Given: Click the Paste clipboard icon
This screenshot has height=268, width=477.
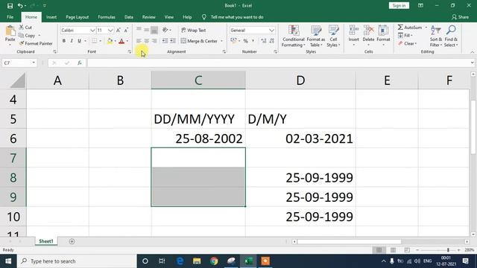Looking at the screenshot, I should [10, 31].
